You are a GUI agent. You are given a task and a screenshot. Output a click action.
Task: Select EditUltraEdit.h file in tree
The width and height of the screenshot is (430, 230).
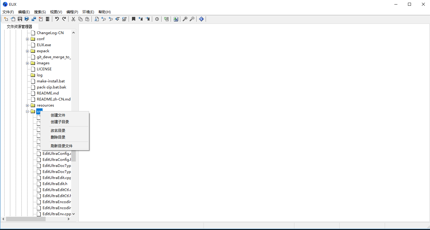(55, 184)
